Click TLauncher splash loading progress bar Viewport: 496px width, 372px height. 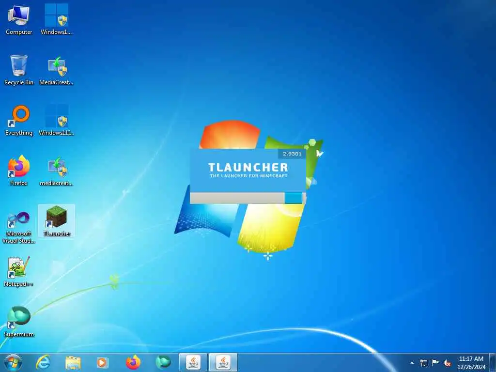click(x=248, y=198)
